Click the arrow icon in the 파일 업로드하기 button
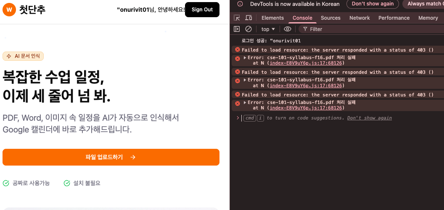This screenshot has width=444, height=210. (x=133, y=157)
